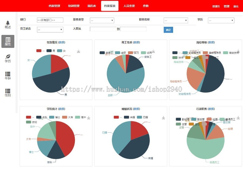Viewport: 243px width, 177px height.
Task: Open 数据 link of 岗位等级 chart
Action: (211, 42)
